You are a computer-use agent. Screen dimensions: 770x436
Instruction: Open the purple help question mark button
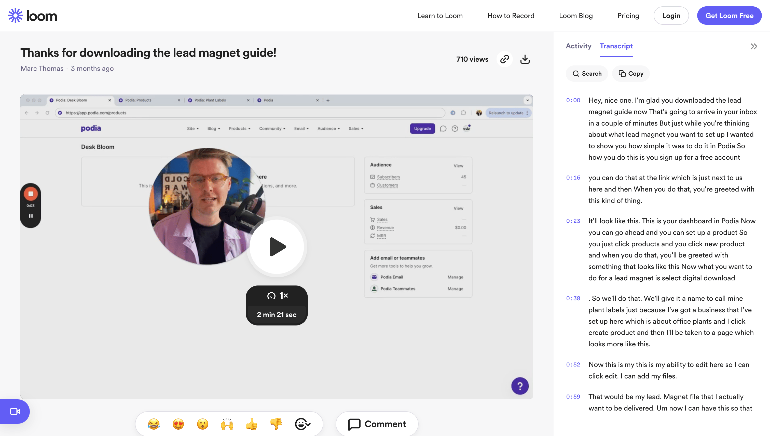[520, 386]
